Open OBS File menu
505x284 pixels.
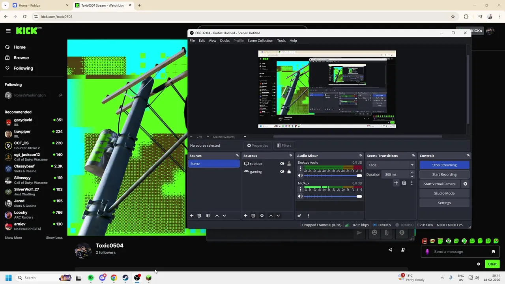tap(192, 41)
